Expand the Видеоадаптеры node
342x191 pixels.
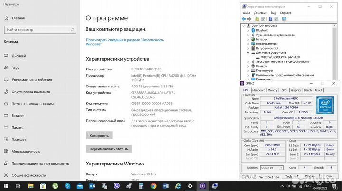248,44
